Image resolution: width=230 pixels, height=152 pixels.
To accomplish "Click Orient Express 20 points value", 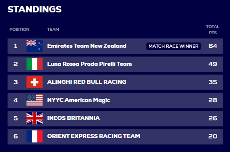I will click(x=213, y=136).
